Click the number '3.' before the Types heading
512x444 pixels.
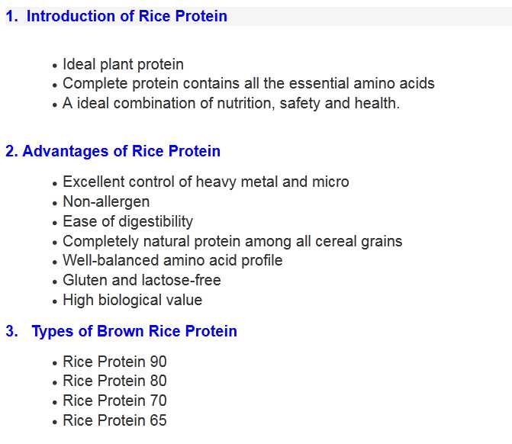tap(12, 331)
